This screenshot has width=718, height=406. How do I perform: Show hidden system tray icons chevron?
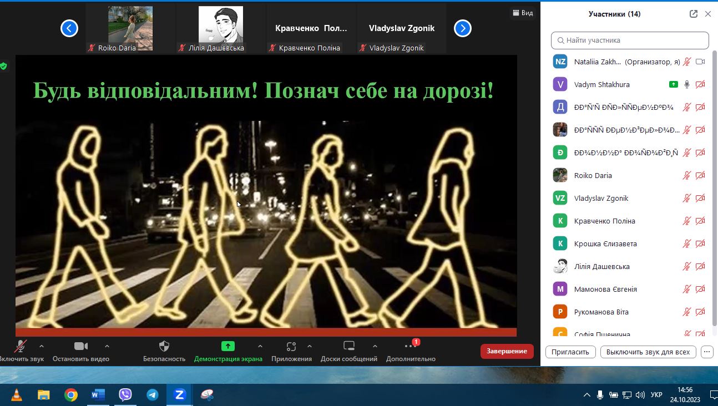pyautogui.click(x=587, y=395)
